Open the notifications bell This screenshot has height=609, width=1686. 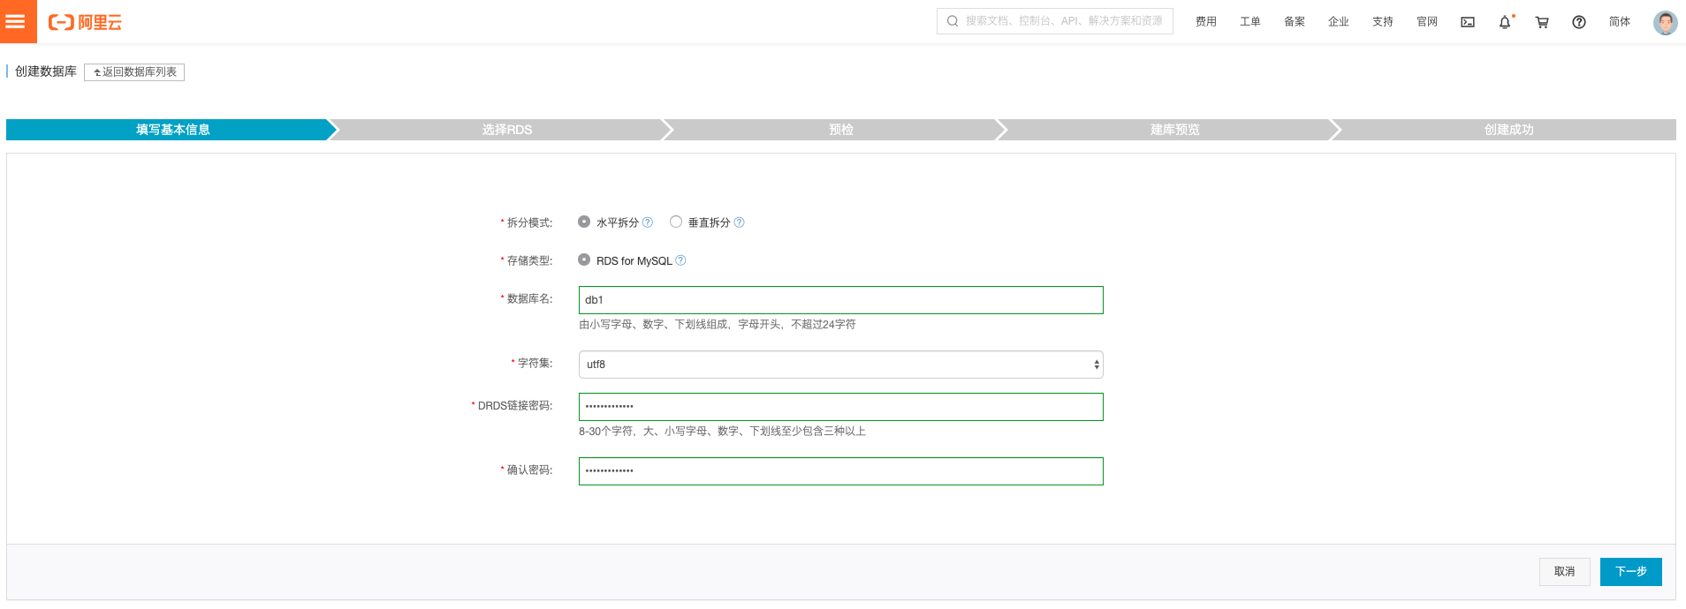[x=1505, y=22]
